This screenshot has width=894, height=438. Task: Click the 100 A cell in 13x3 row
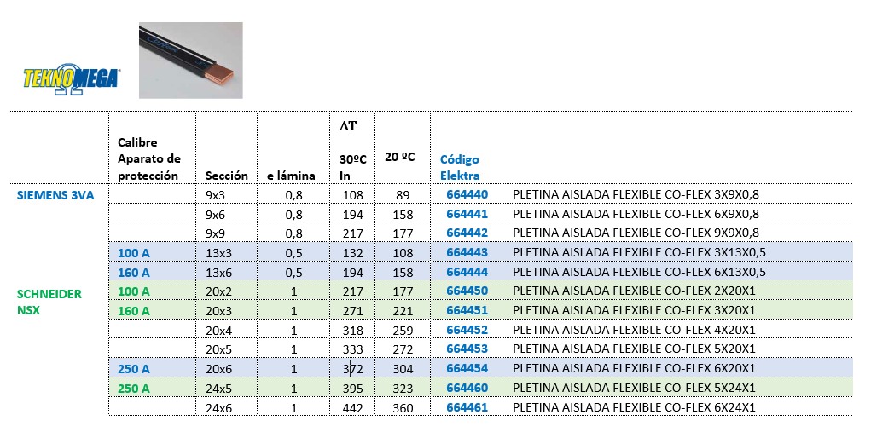coord(133,253)
